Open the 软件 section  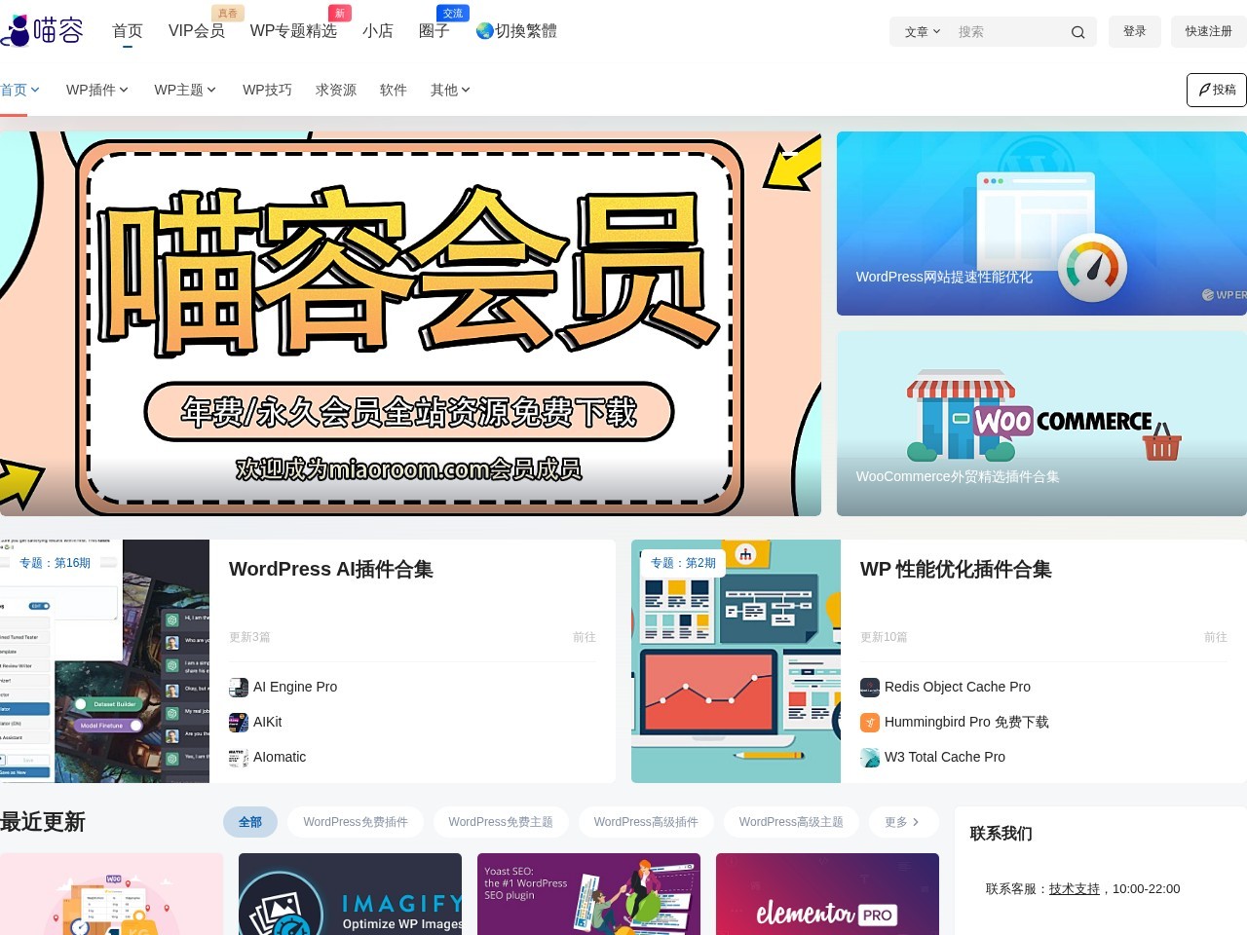coord(394,90)
